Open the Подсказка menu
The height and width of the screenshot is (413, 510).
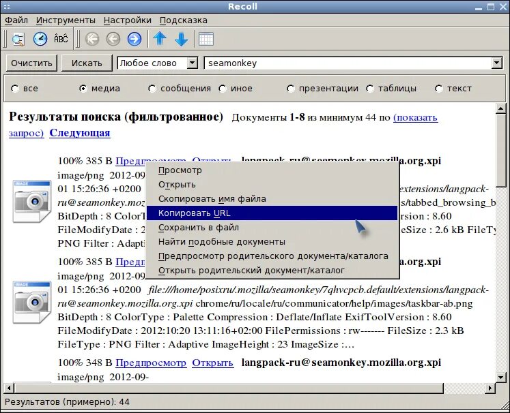(x=184, y=20)
